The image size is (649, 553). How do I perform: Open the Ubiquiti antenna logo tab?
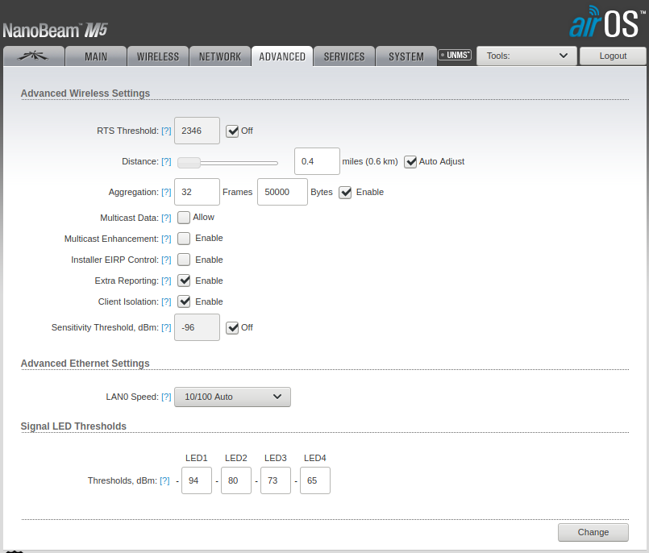(34, 56)
